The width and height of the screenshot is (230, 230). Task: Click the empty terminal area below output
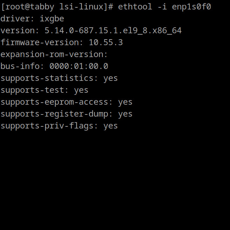(115, 180)
